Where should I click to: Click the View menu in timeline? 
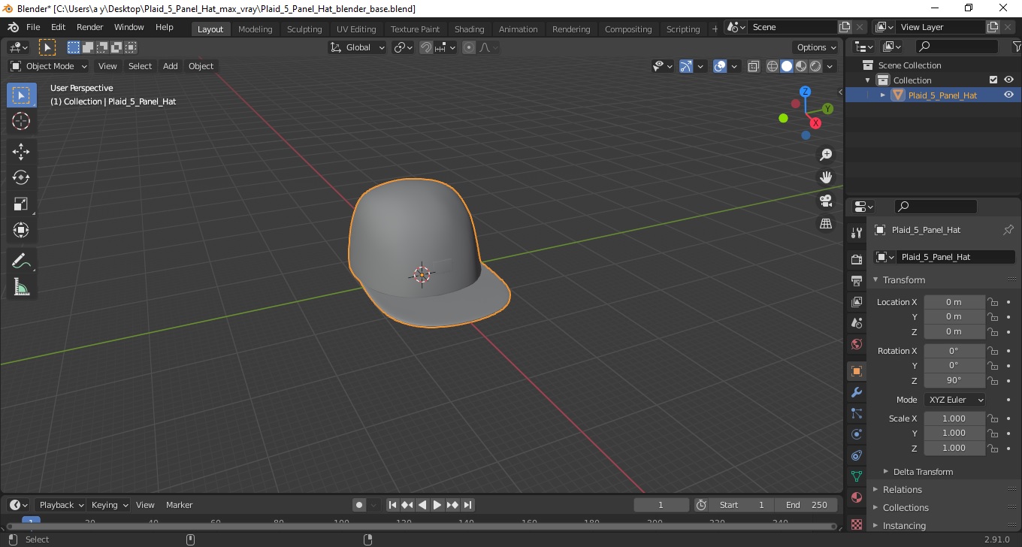tap(145, 505)
